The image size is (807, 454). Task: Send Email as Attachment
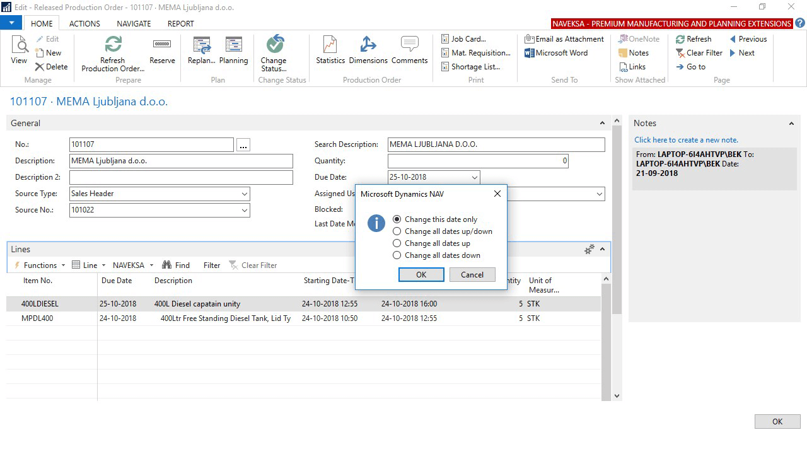point(564,39)
